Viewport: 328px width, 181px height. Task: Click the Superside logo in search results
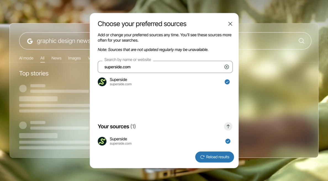102,82
